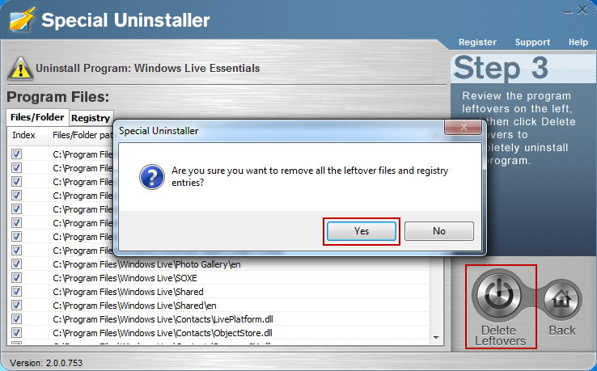Open the Register link
The height and width of the screenshot is (371, 597).
(x=477, y=42)
